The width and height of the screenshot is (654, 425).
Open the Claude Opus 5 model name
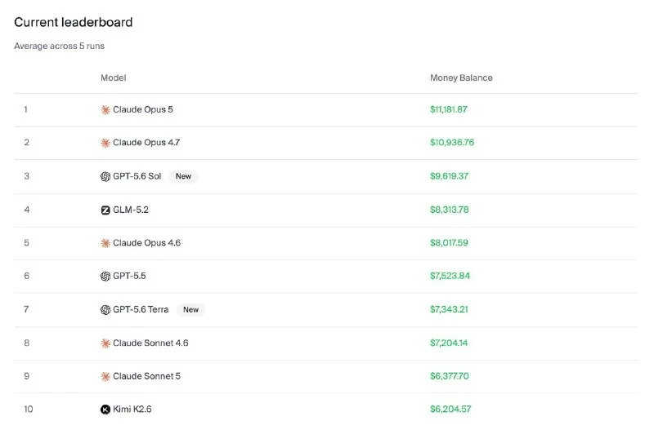(142, 109)
